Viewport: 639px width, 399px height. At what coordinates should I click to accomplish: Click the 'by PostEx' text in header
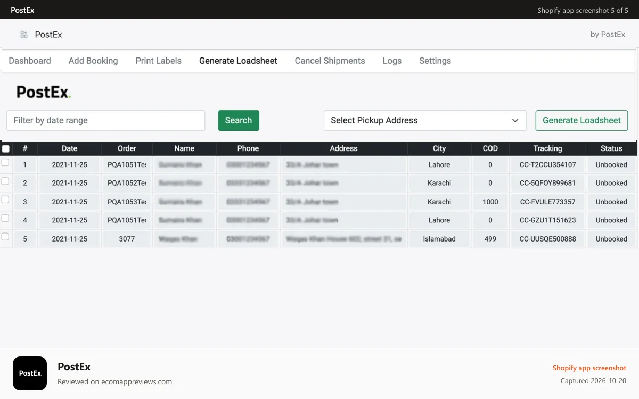click(608, 35)
